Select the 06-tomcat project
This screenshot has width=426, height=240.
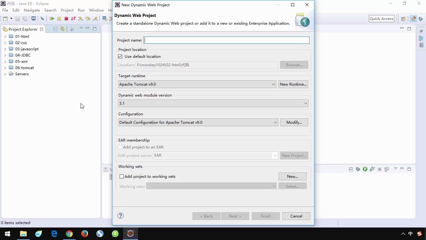tap(24, 67)
